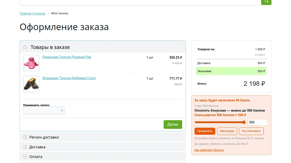
Task: Open Домашние Тапочки Любимый Спорт link
Action: tap(69, 78)
